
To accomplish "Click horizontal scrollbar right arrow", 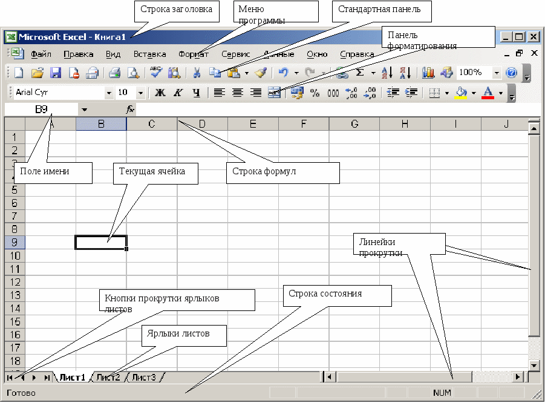I will 518,377.
